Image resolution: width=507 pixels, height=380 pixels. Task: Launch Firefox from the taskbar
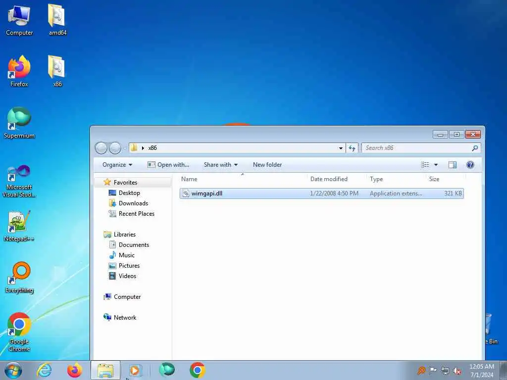pos(74,370)
